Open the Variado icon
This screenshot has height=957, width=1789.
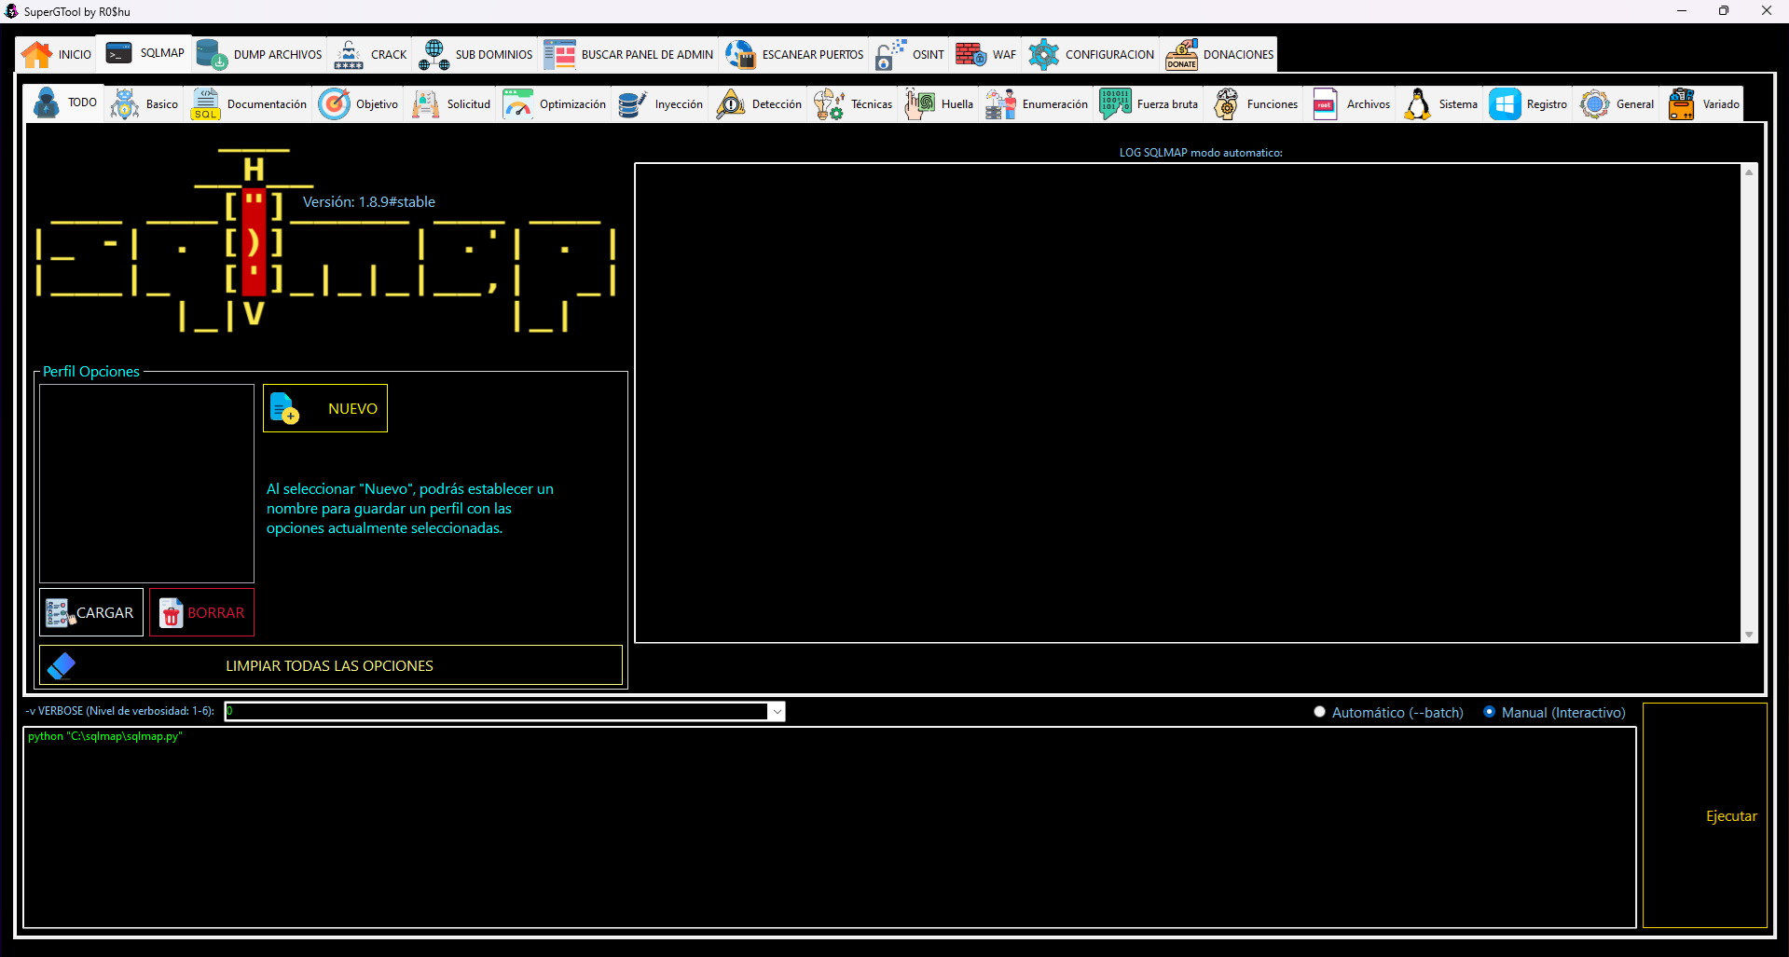(1682, 104)
